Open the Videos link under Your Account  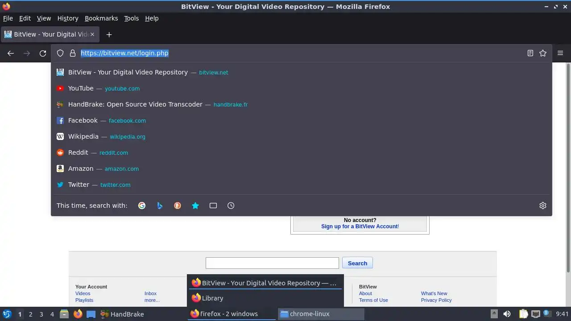click(83, 293)
